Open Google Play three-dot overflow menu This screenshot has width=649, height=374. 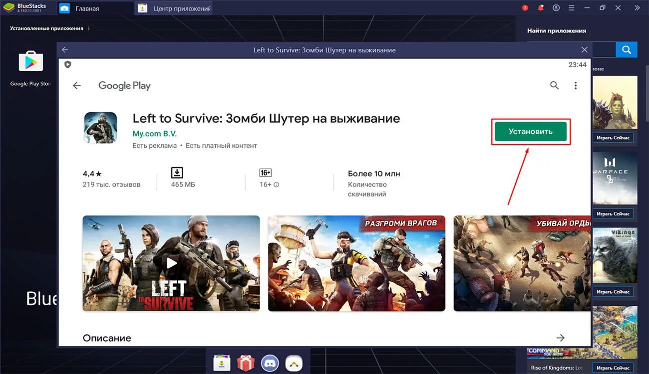pyautogui.click(x=576, y=86)
